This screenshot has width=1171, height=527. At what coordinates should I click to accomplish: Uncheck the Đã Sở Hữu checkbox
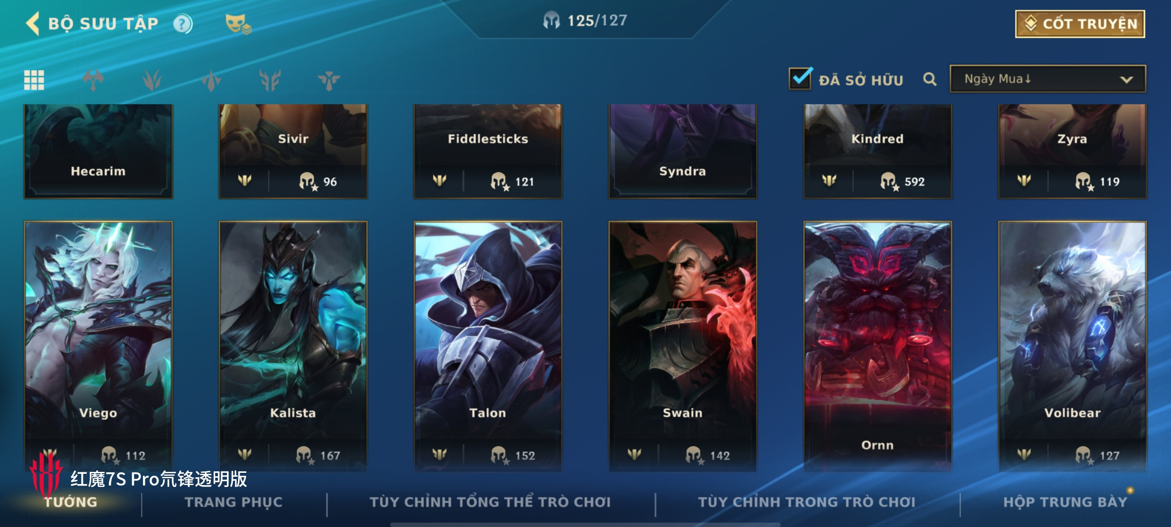point(800,78)
